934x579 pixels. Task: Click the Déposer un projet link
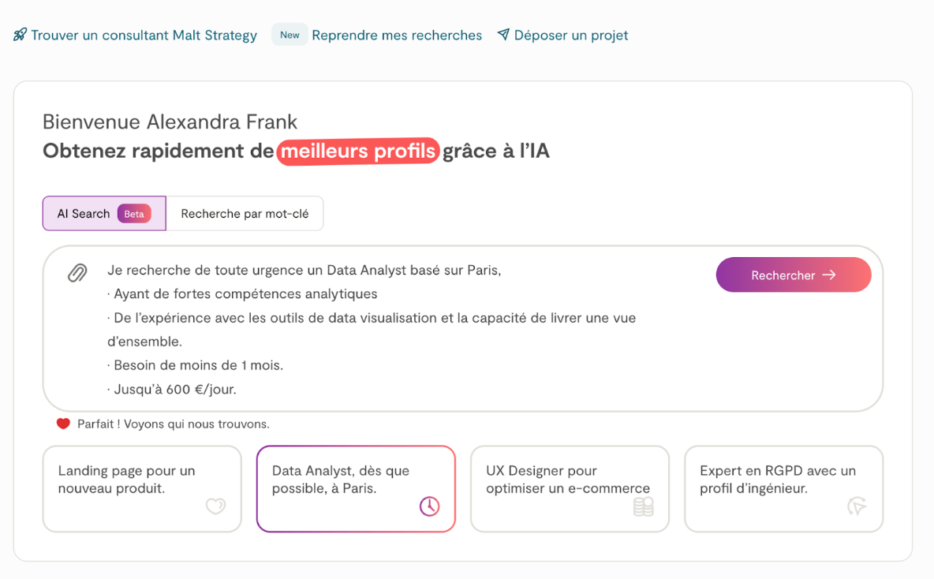[571, 35]
